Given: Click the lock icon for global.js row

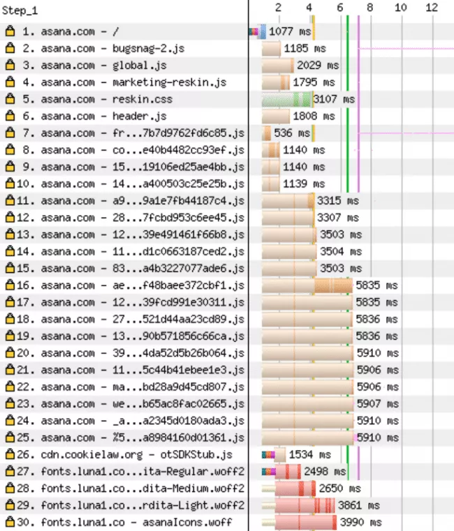Looking at the screenshot, I should 10,66.
